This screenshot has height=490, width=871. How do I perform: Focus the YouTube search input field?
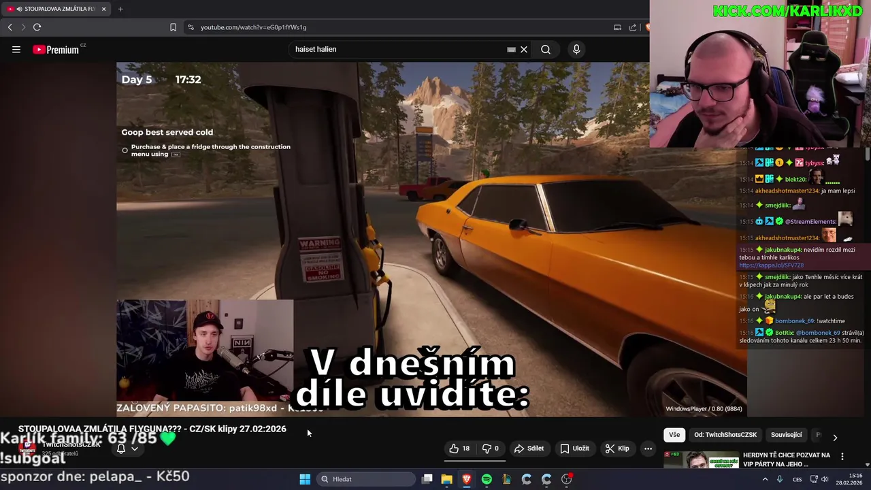398,49
